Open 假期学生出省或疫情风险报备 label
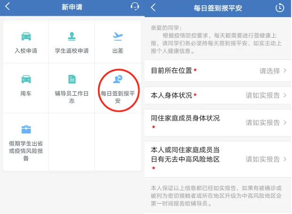The width and height of the screenshot is (292, 214). click(x=26, y=151)
